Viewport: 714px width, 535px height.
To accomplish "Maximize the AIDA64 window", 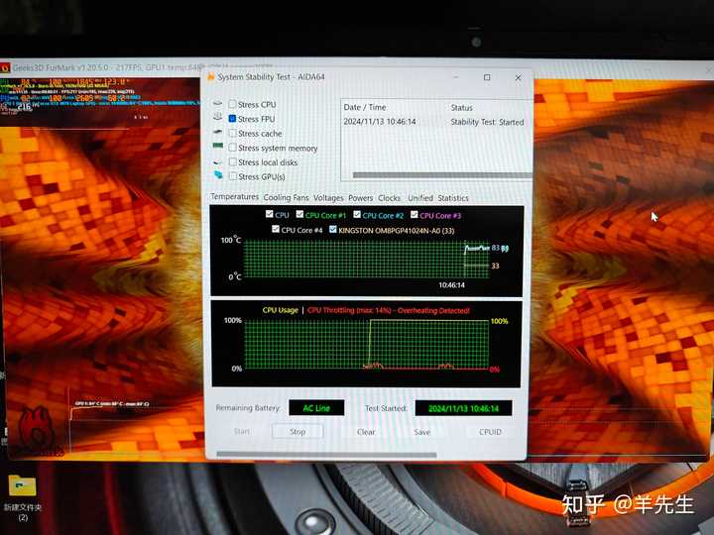I will click(487, 77).
